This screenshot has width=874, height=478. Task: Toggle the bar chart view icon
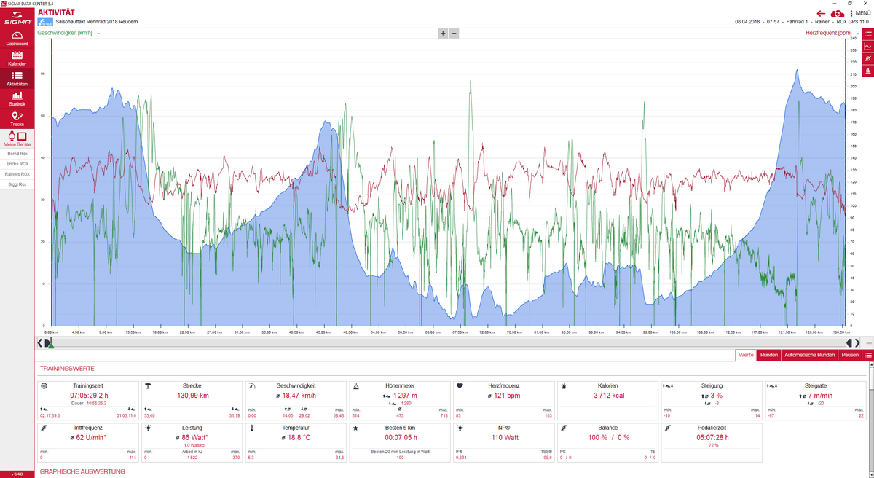[867, 71]
